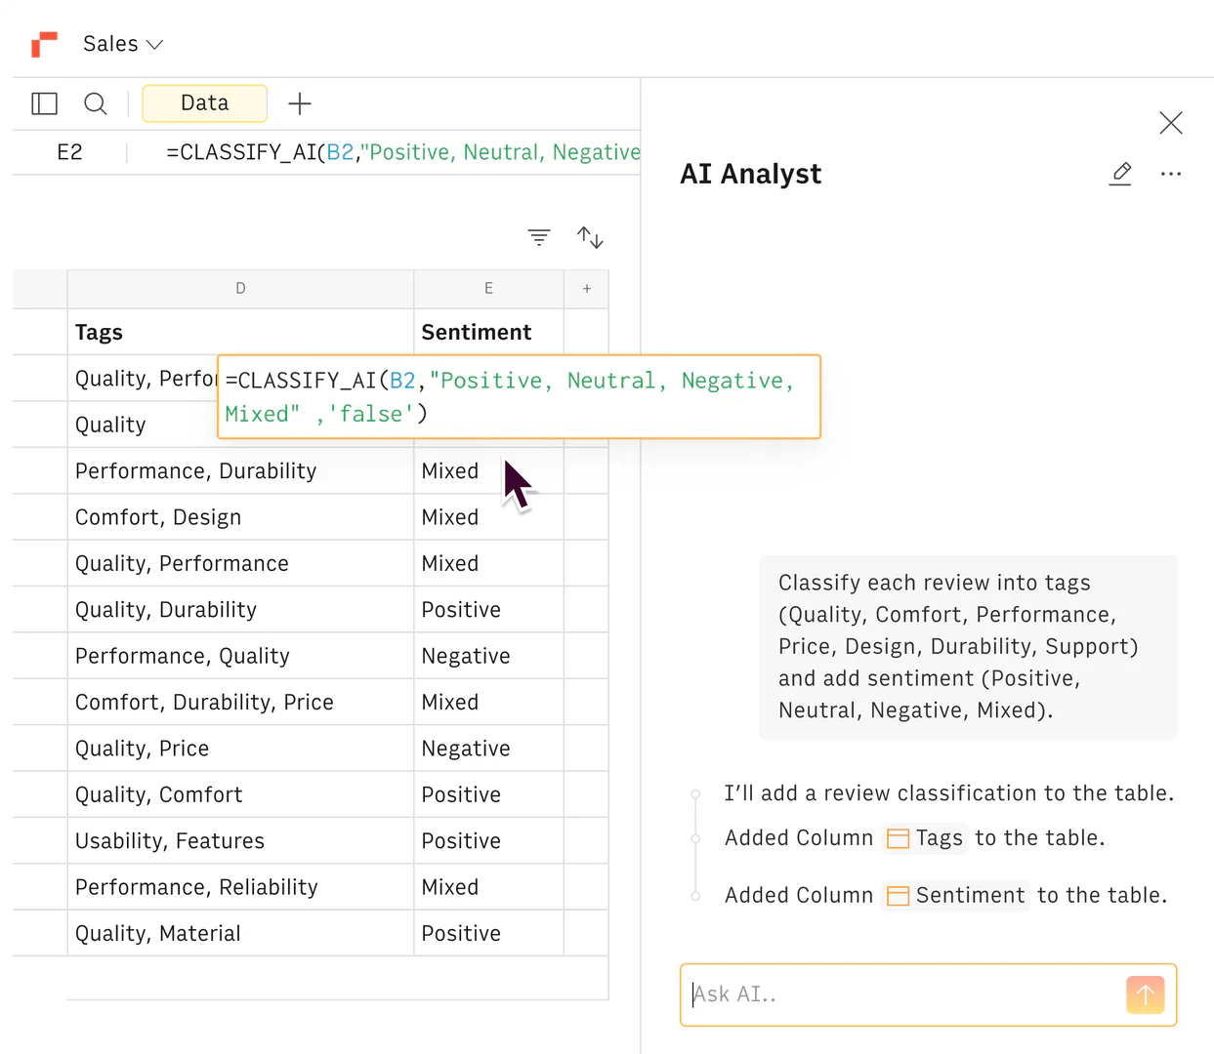Image resolution: width=1214 pixels, height=1054 pixels.
Task: Edit the AI Analyst prompt via pencil icon
Action: click(x=1120, y=174)
